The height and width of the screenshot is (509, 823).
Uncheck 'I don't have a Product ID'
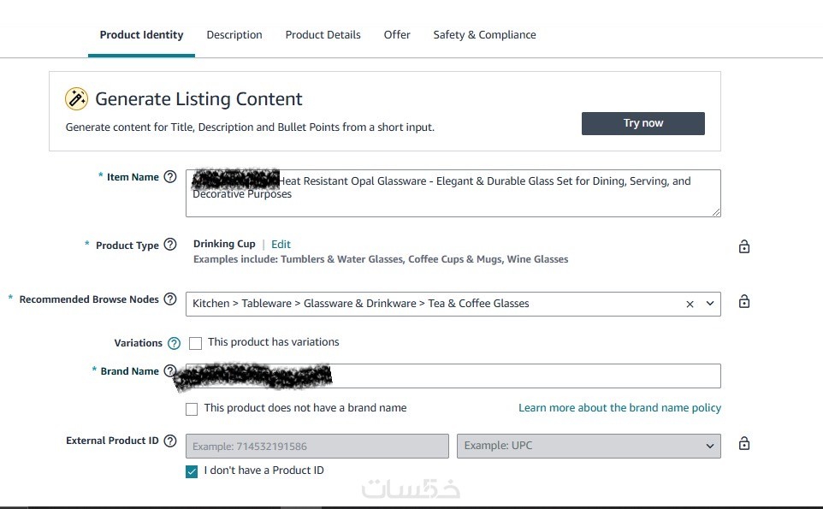coord(192,471)
